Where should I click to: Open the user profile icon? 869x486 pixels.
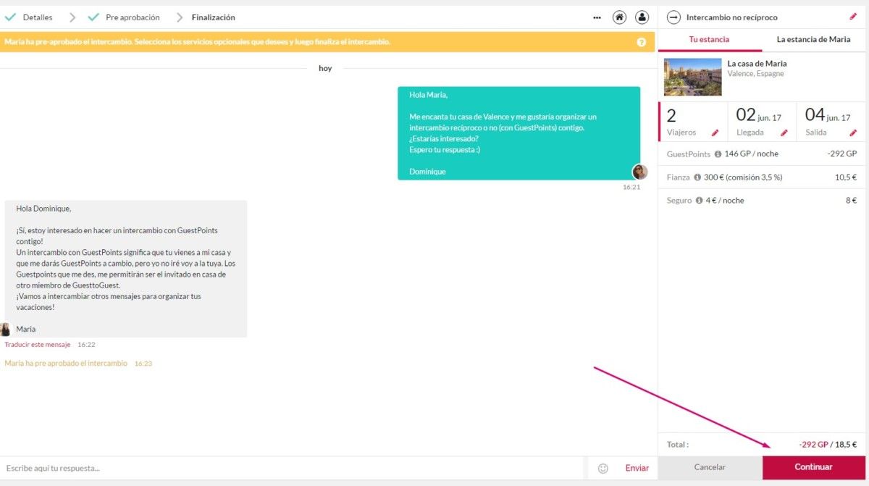pos(642,17)
